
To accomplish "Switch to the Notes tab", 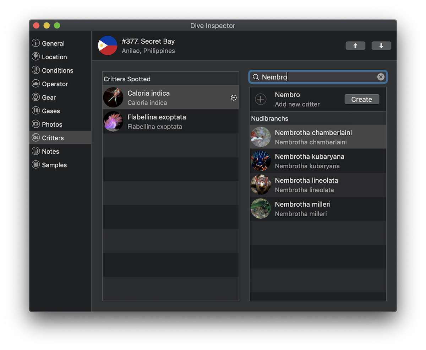I will [x=50, y=152].
